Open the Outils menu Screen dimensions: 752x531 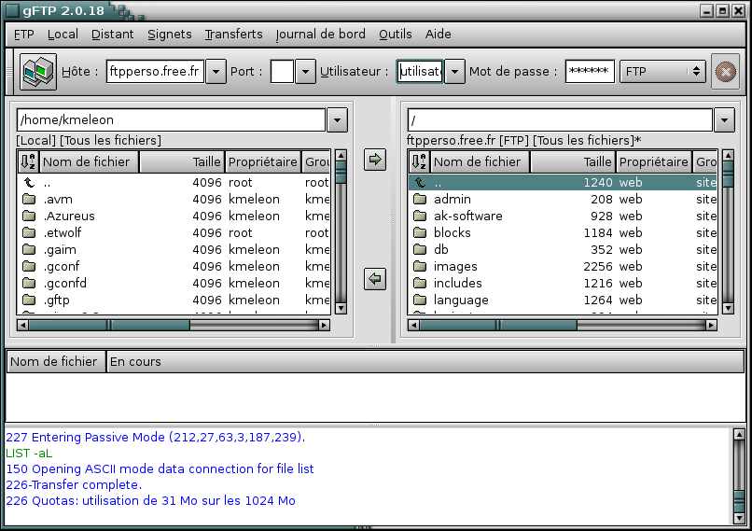pyautogui.click(x=396, y=34)
